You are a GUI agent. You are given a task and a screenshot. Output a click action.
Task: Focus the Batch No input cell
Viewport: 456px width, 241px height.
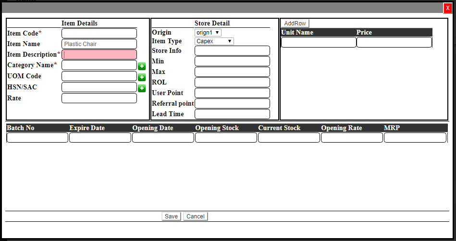point(37,138)
